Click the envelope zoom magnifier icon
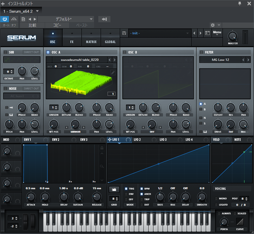This screenshot has height=234, width=254. 102,166
